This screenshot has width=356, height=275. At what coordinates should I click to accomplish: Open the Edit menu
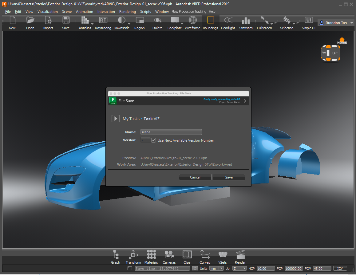[x=18, y=12]
